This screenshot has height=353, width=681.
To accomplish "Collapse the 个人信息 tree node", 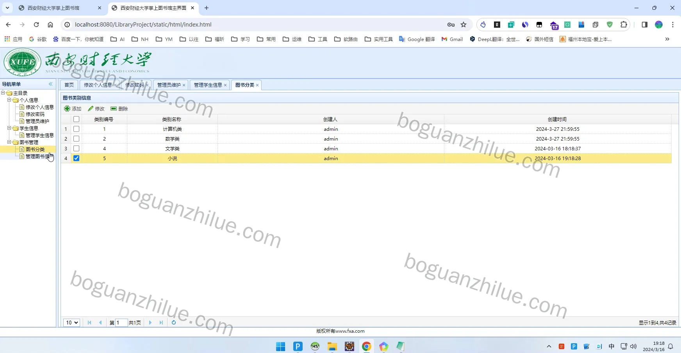I will point(9,100).
